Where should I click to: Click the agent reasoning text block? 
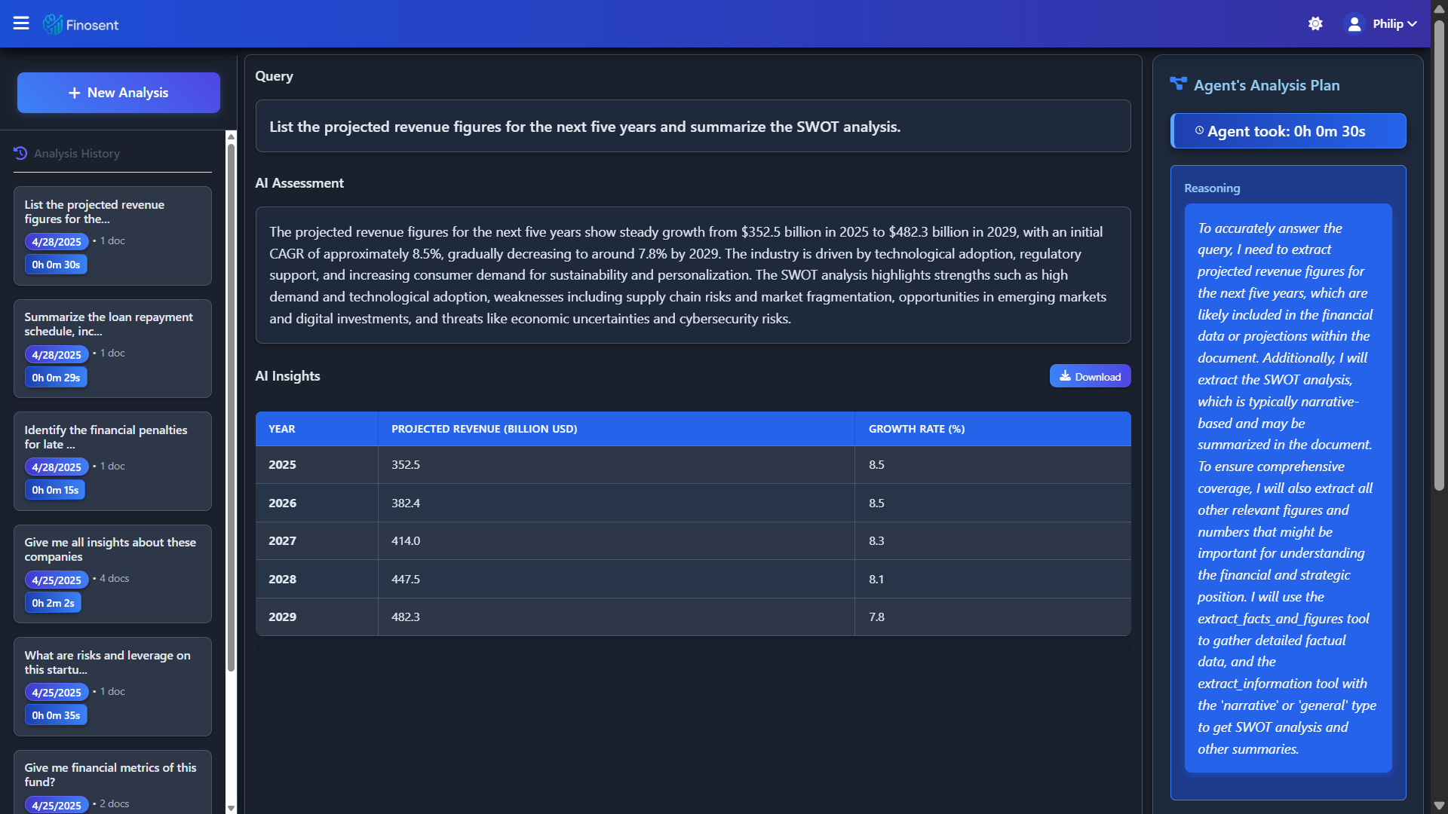(1288, 488)
